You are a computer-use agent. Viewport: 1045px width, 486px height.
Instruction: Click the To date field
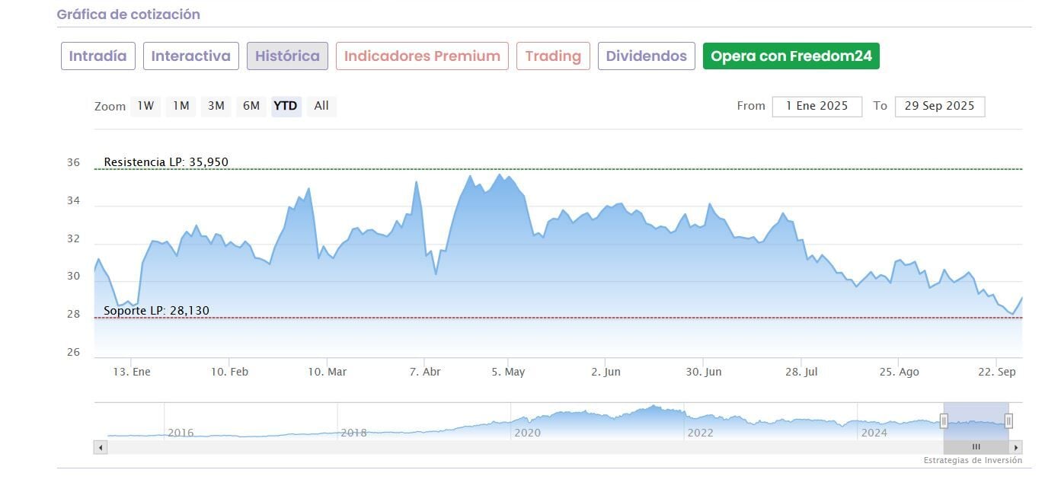pos(939,106)
